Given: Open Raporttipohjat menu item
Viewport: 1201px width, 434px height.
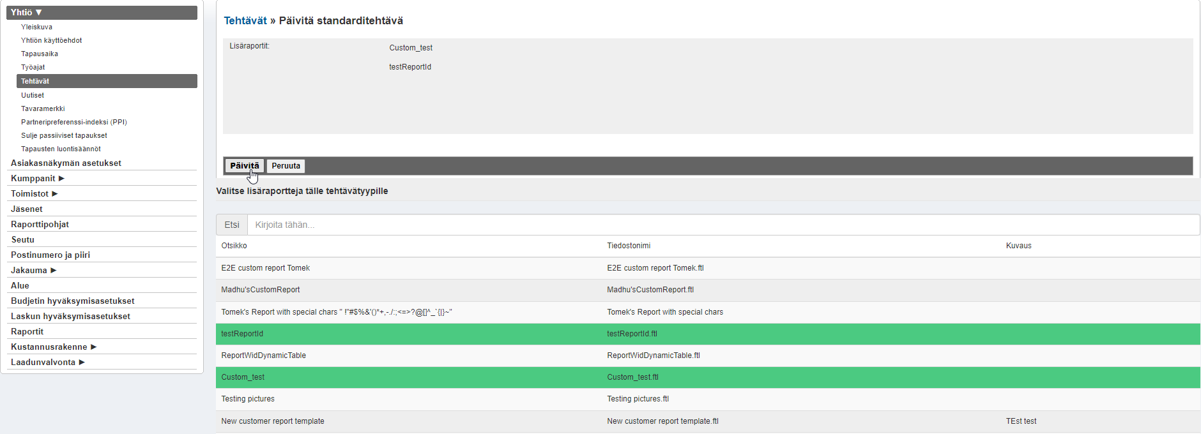Looking at the screenshot, I should click(40, 224).
